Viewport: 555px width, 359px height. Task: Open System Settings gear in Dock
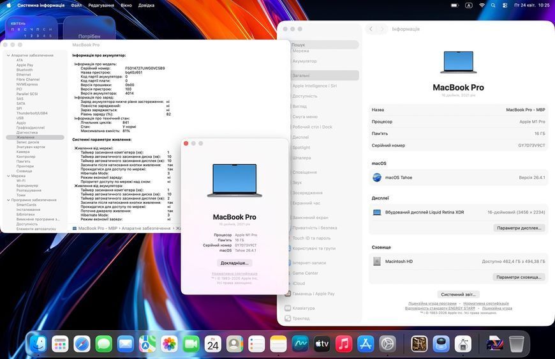pyautogui.click(x=388, y=344)
